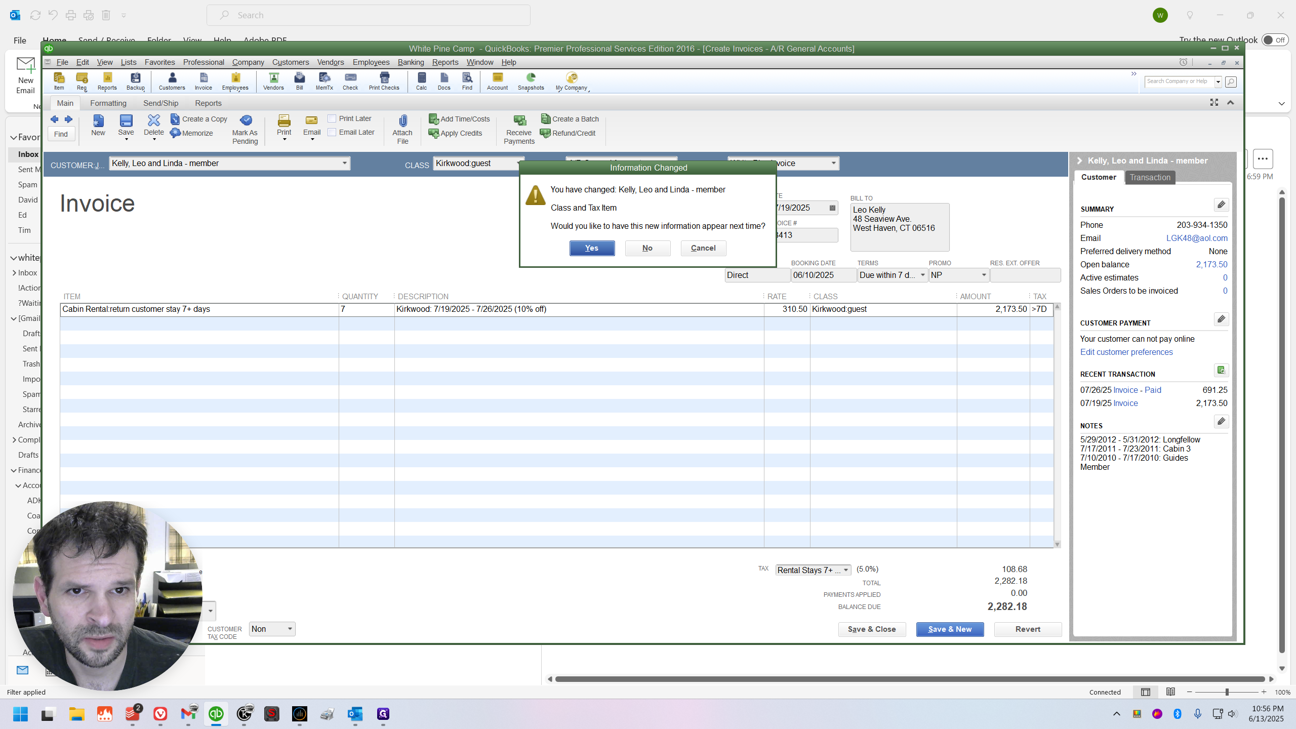This screenshot has height=729, width=1296.
Task: Open the Customer:Job dropdown
Action: [x=344, y=163]
